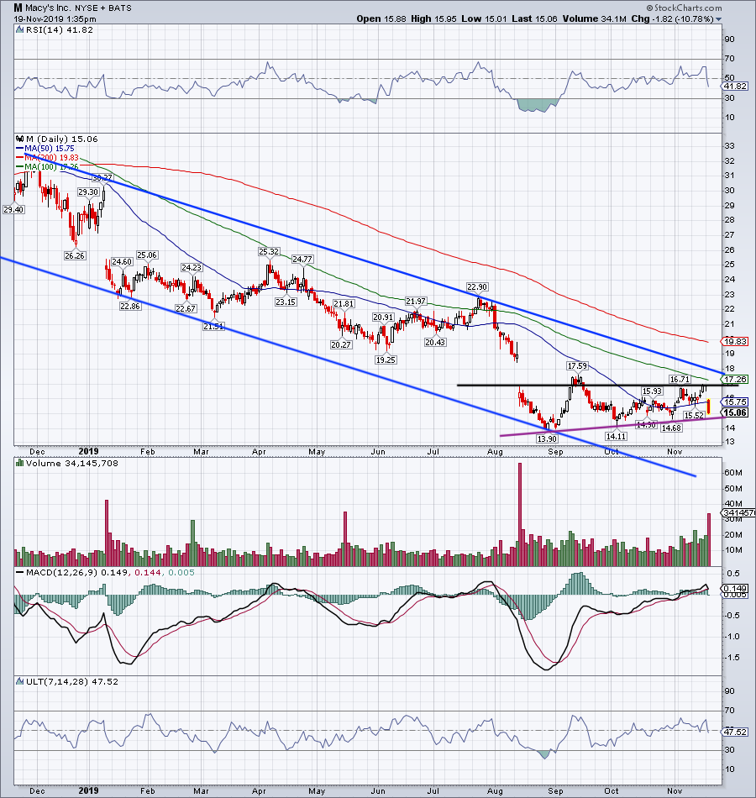Click the 13.90 low price label

(x=547, y=438)
